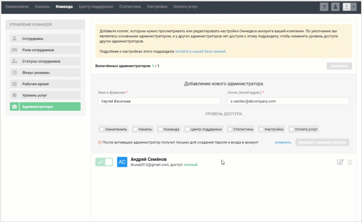Toggle the Андрей Семёнов administrator switch

click(104, 162)
